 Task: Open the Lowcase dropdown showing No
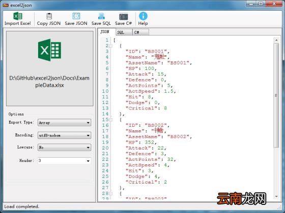point(64,148)
